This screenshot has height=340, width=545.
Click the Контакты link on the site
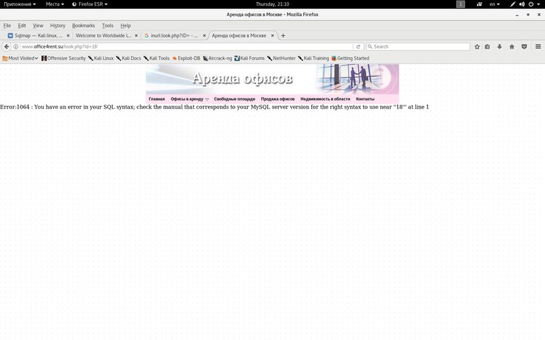pyautogui.click(x=365, y=98)
